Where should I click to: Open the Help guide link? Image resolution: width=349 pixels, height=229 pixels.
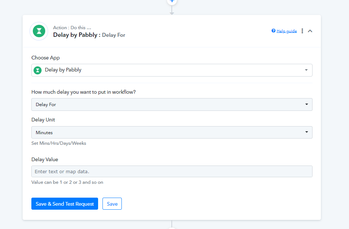coord(287,31)
